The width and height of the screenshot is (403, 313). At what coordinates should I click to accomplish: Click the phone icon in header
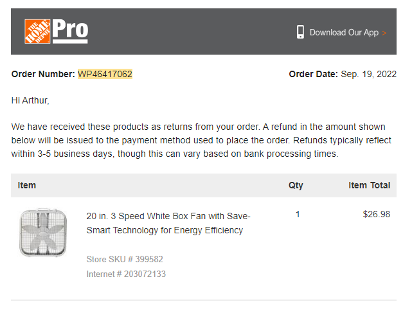(300, 32)
